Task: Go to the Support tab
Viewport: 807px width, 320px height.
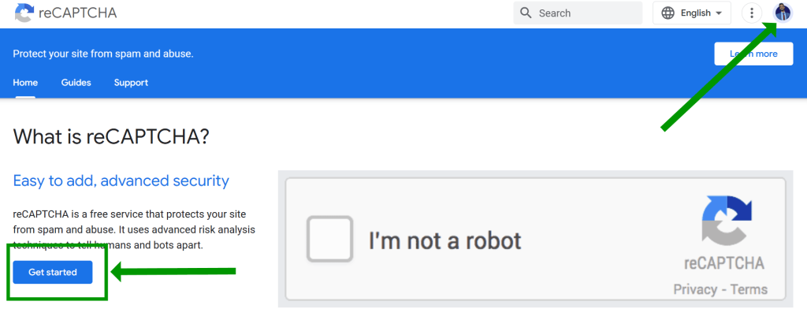Action: click(x=131, y=83)
